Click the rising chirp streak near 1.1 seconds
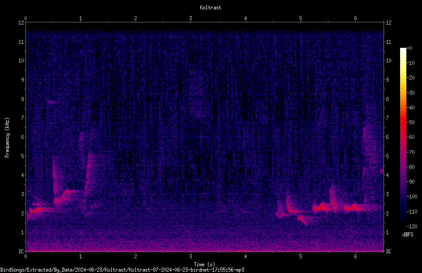The width and height of the screenshot is (422, 273). point(88,172)
